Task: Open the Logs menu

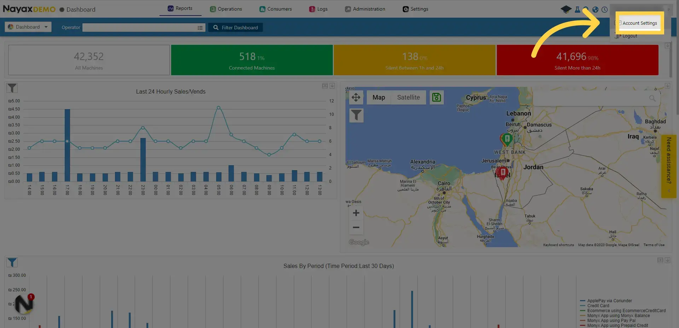Action: 318,9
